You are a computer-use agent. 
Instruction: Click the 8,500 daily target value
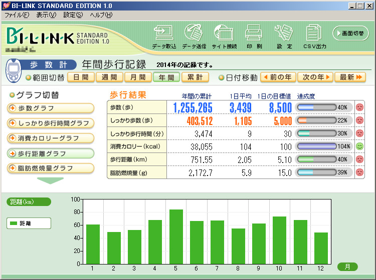pyautogui.click(x=280, y=108)
